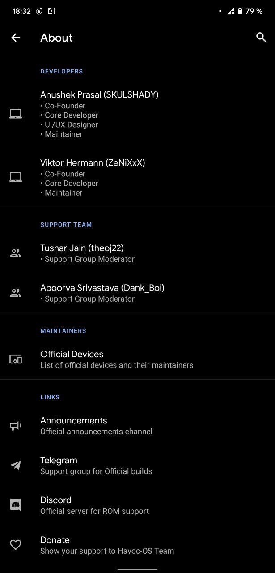The height and width of the screenshot is (573, 275).
Task: Tap the SIM card notification icon
Action: (x=51, y=11)
